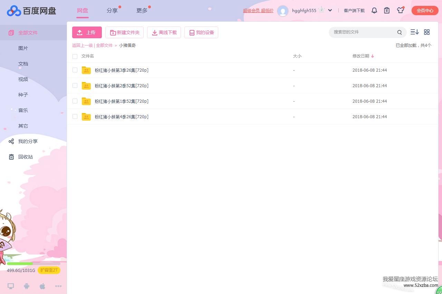
Task: Click the 499.6G/1031G storage text
Action: (x=21, y=271)
